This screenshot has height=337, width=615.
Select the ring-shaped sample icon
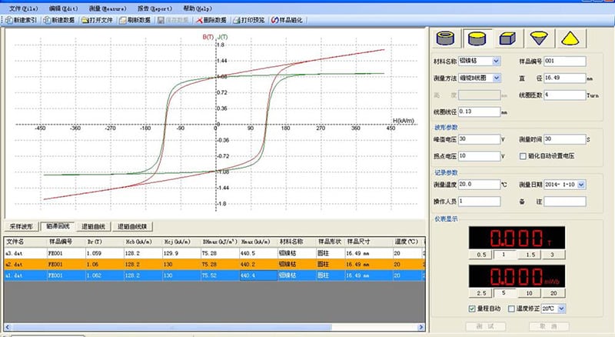[446, 38]
